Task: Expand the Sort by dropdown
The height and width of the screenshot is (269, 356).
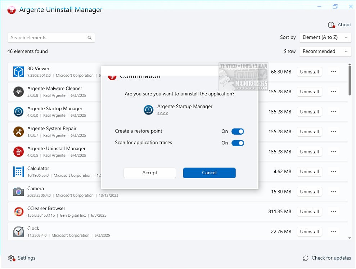Action: (x=325, y=37)
